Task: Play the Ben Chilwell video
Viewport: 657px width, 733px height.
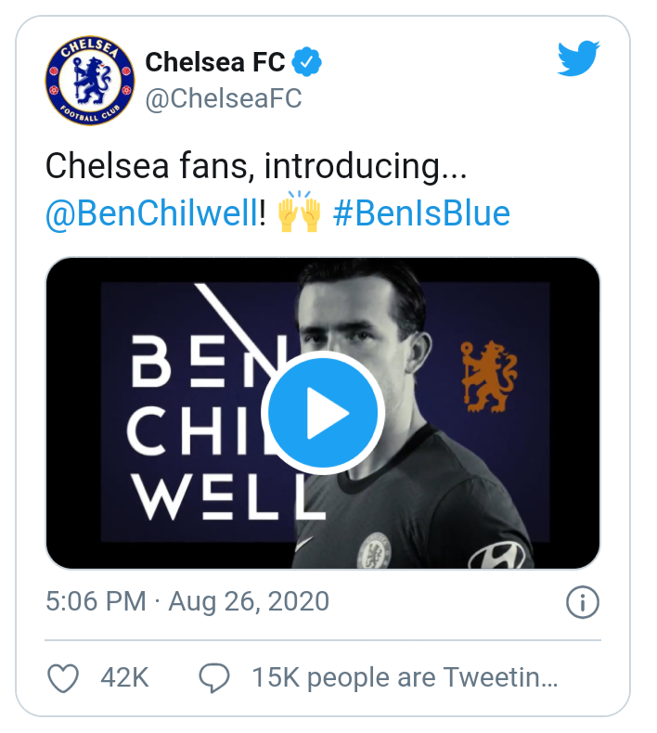Action: click(x=323, y=413)
